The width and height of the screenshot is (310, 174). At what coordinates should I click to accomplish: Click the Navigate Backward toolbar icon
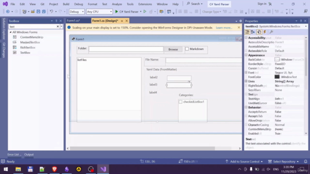(x=8, y=12)
